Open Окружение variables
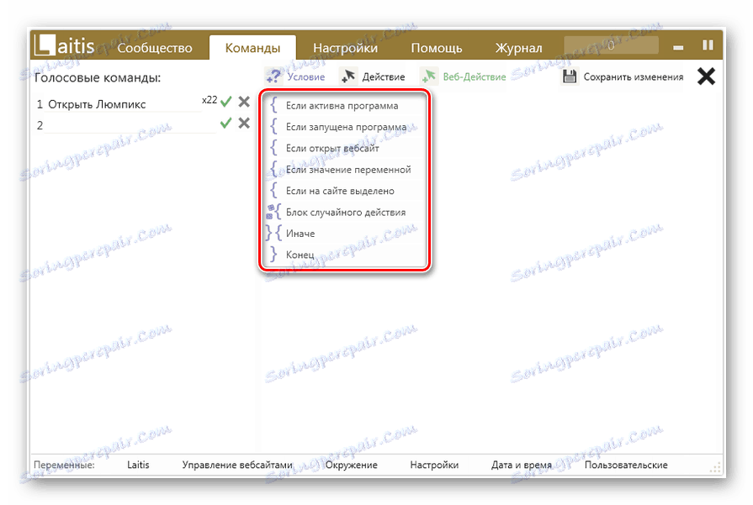 tap(352, 465)
